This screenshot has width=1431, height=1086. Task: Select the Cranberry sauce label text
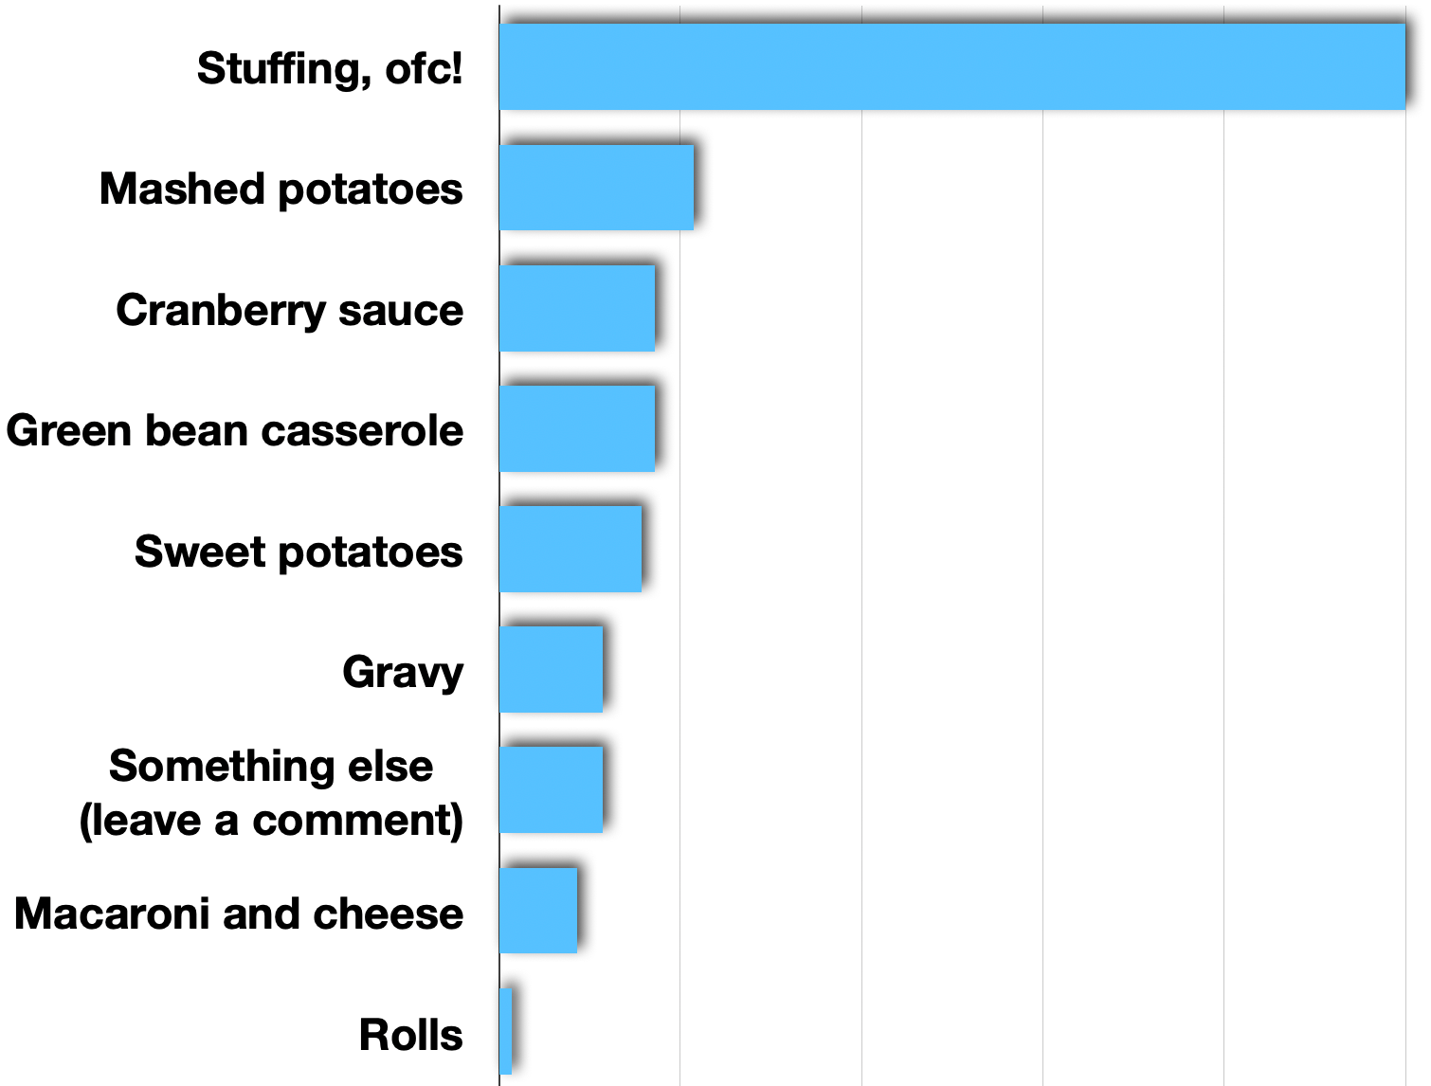(x=290, y=310)
